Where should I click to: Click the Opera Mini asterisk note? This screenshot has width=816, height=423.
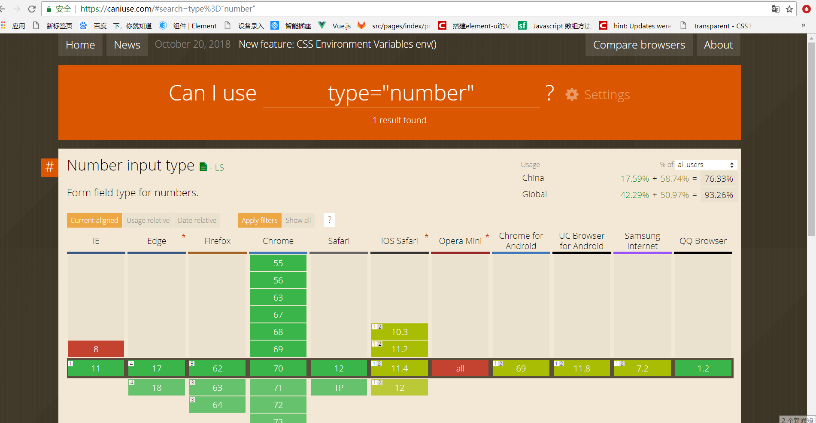coord(487,236)
